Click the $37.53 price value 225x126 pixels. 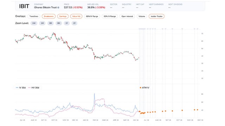(x=68, y=7)
